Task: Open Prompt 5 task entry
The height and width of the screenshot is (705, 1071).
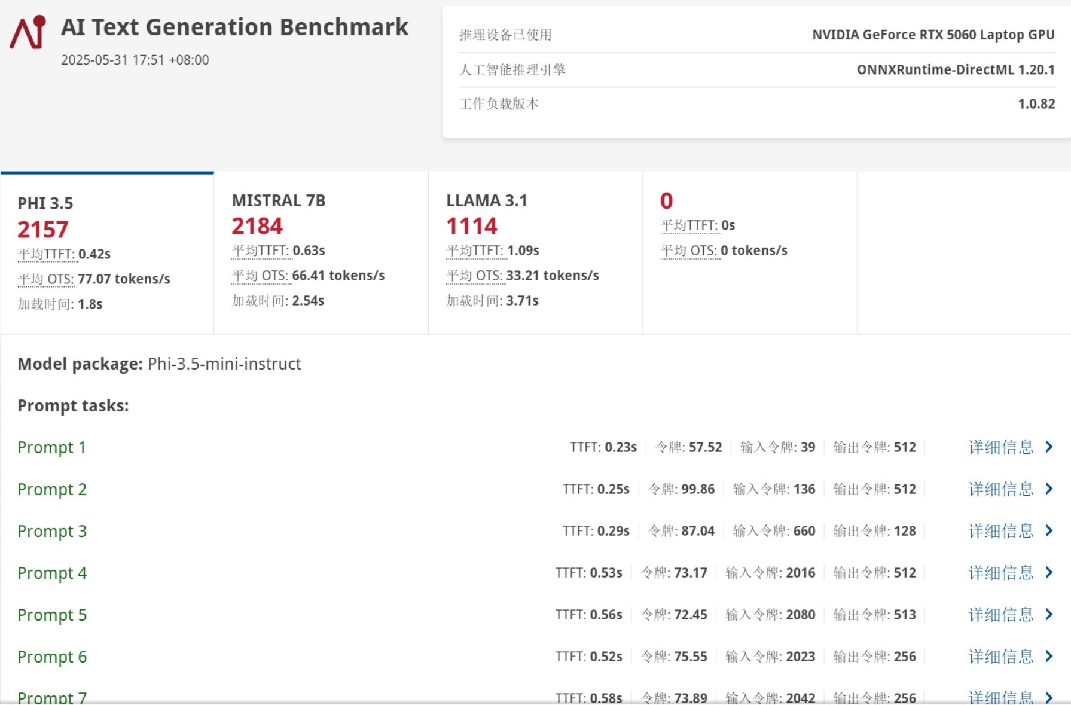Action: point(52,615)
